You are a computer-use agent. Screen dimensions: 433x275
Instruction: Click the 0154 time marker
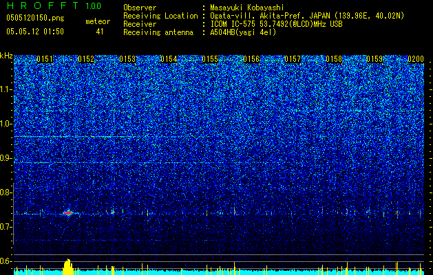169,59
